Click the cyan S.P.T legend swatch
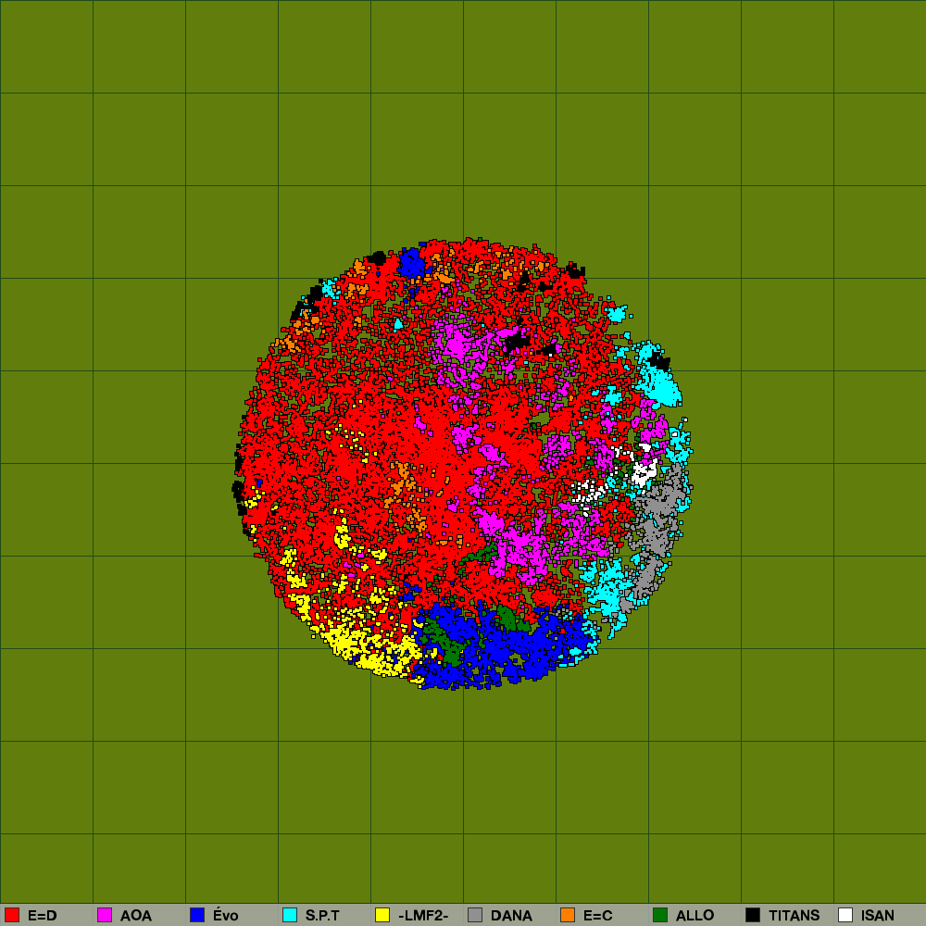The height and width of the screenshot is (926, 926). pyautogui.click(x=290, y=915)
